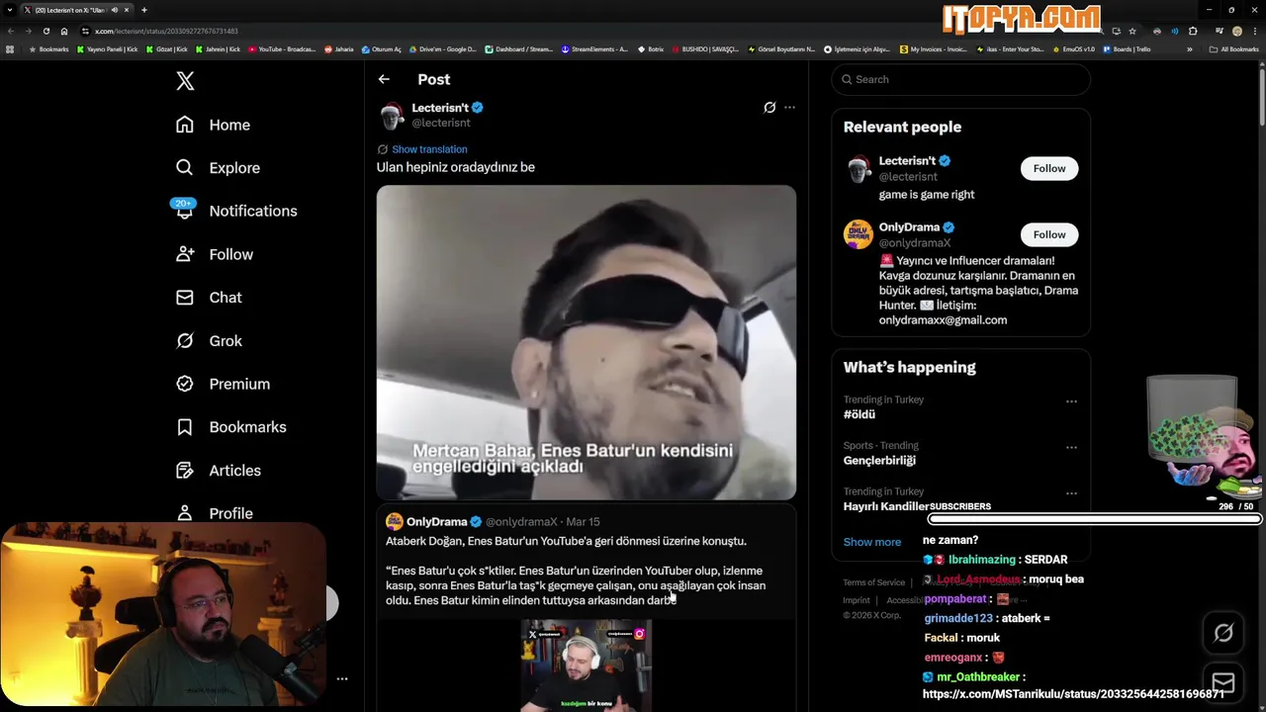
Task: Open Lecterisn't author avatar on the post
Action: [393, 115]
